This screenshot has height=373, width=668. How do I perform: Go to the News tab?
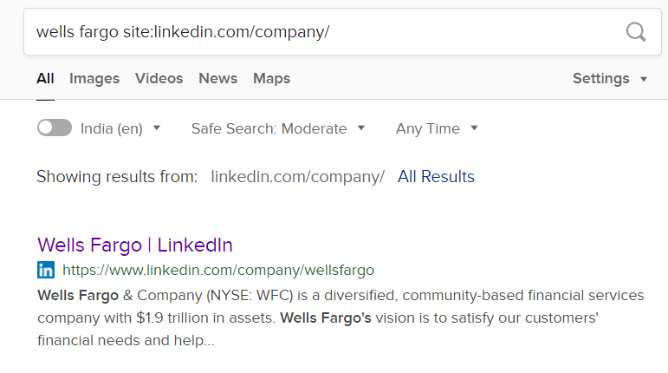tap(217, 78)
